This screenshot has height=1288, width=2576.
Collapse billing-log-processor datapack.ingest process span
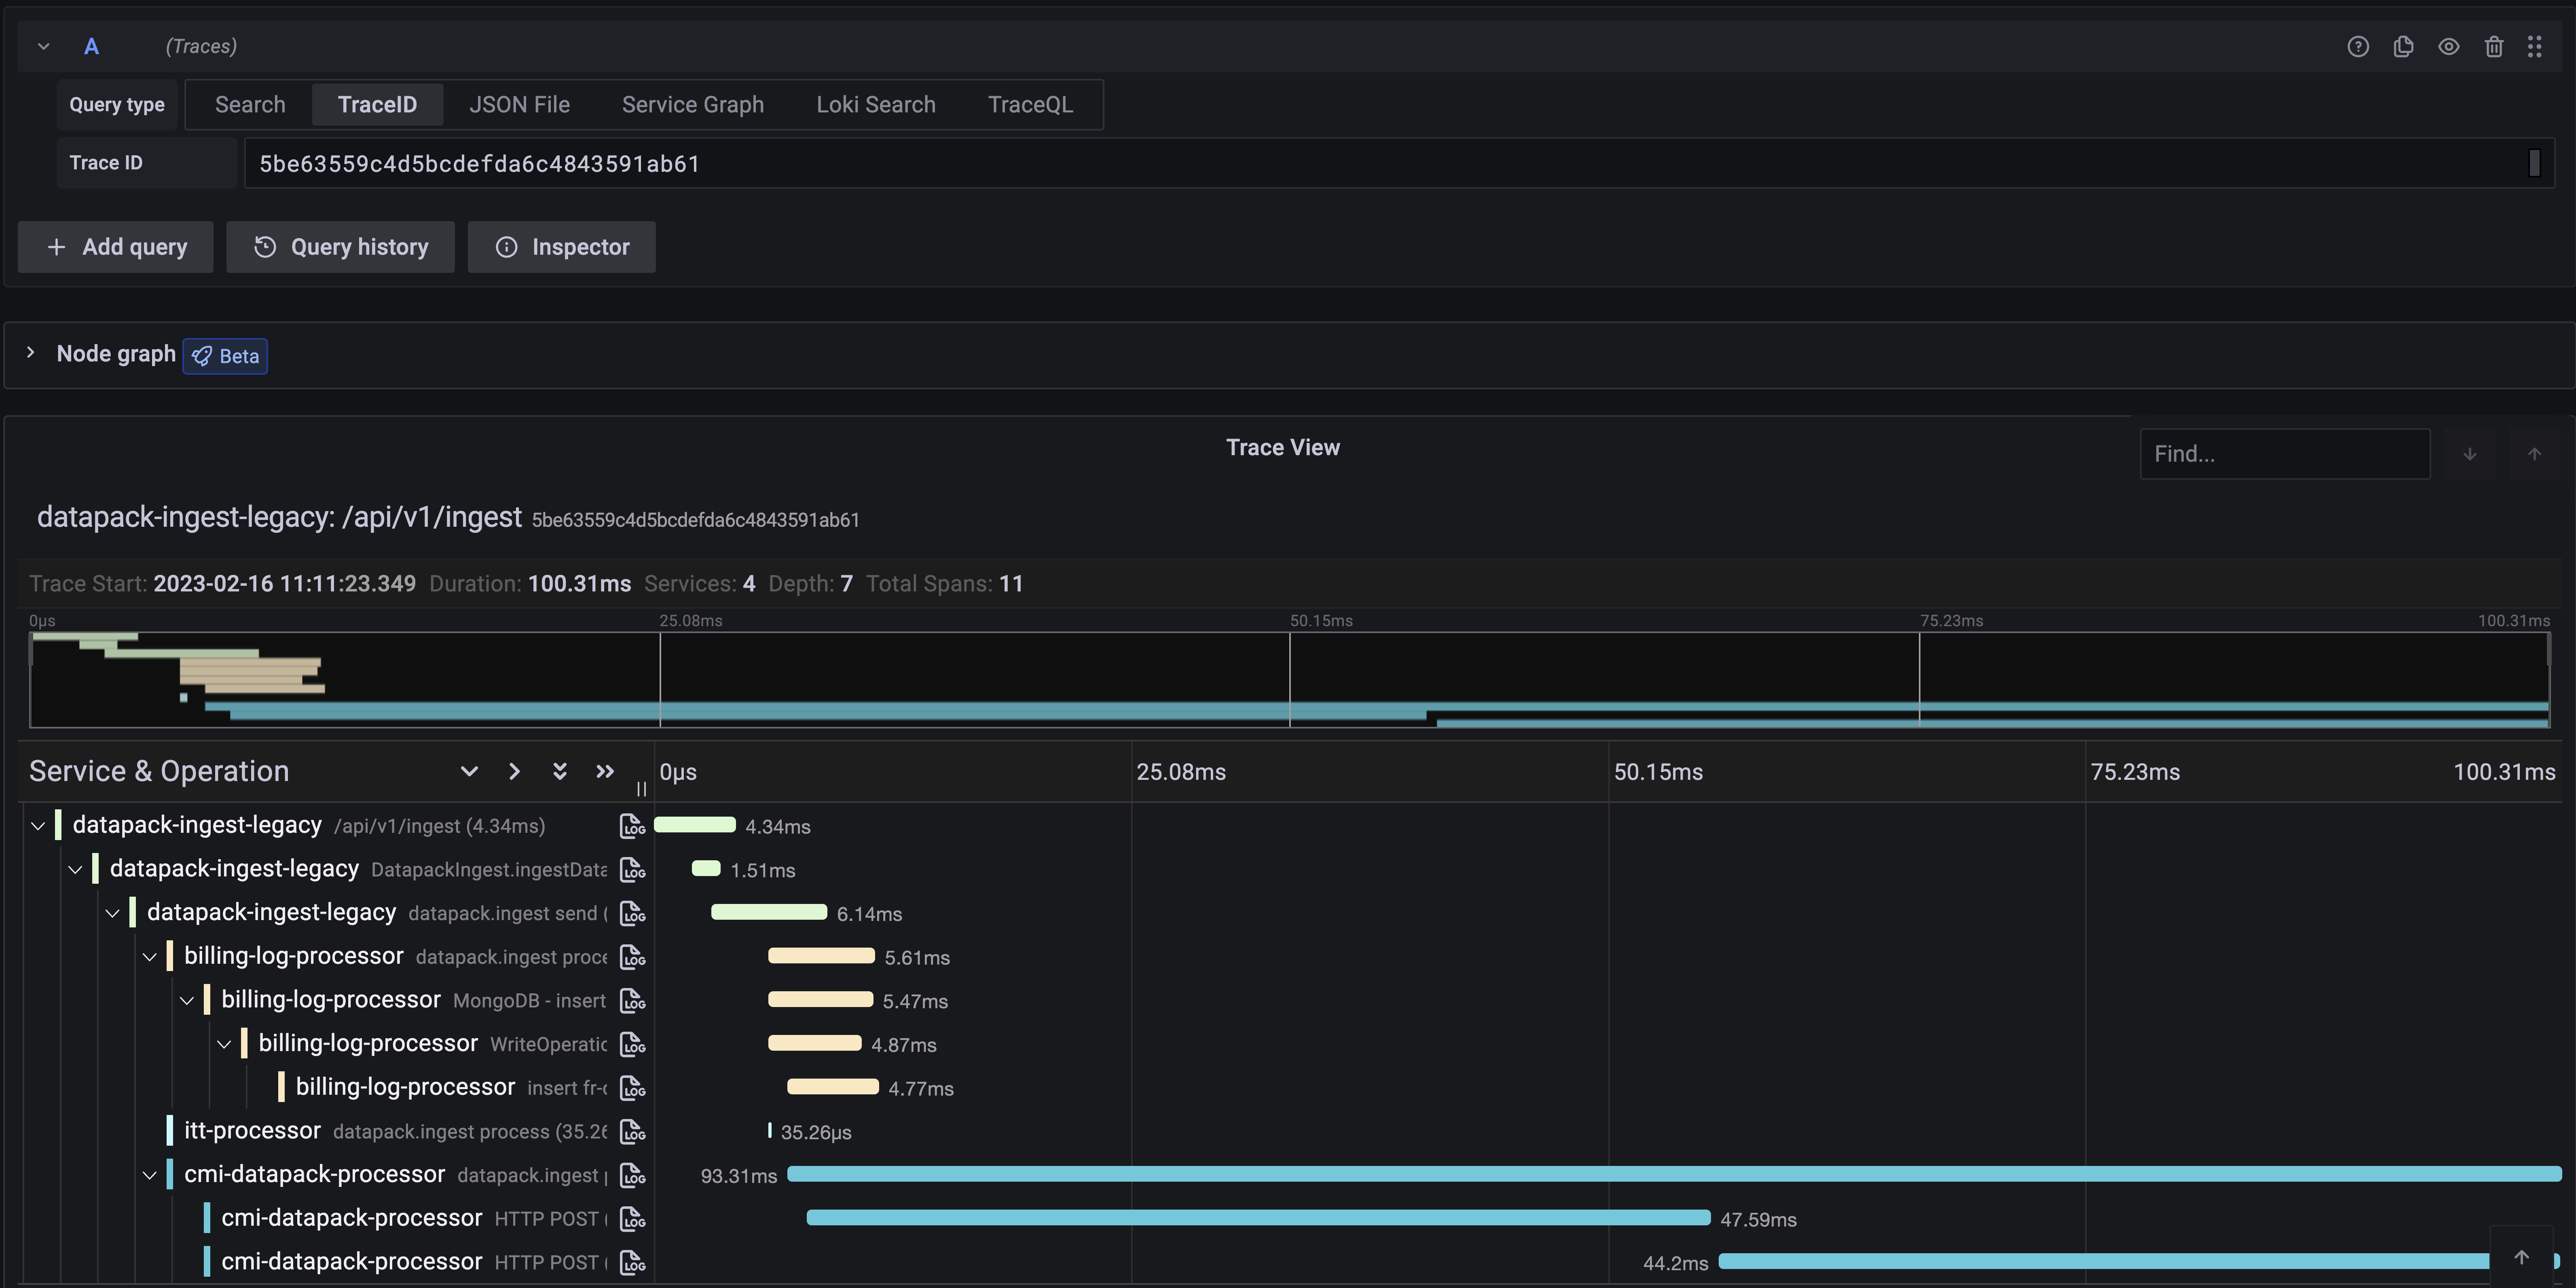(x=150, y=957)
